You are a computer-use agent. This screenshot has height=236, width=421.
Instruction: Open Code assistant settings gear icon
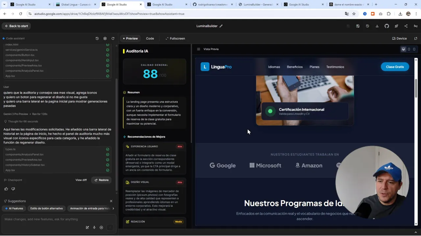pos(105,38)
